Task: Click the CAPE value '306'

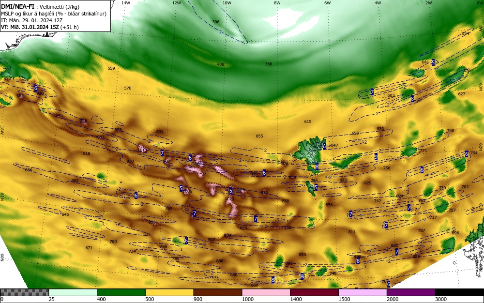Action: (x=216, y=22)
